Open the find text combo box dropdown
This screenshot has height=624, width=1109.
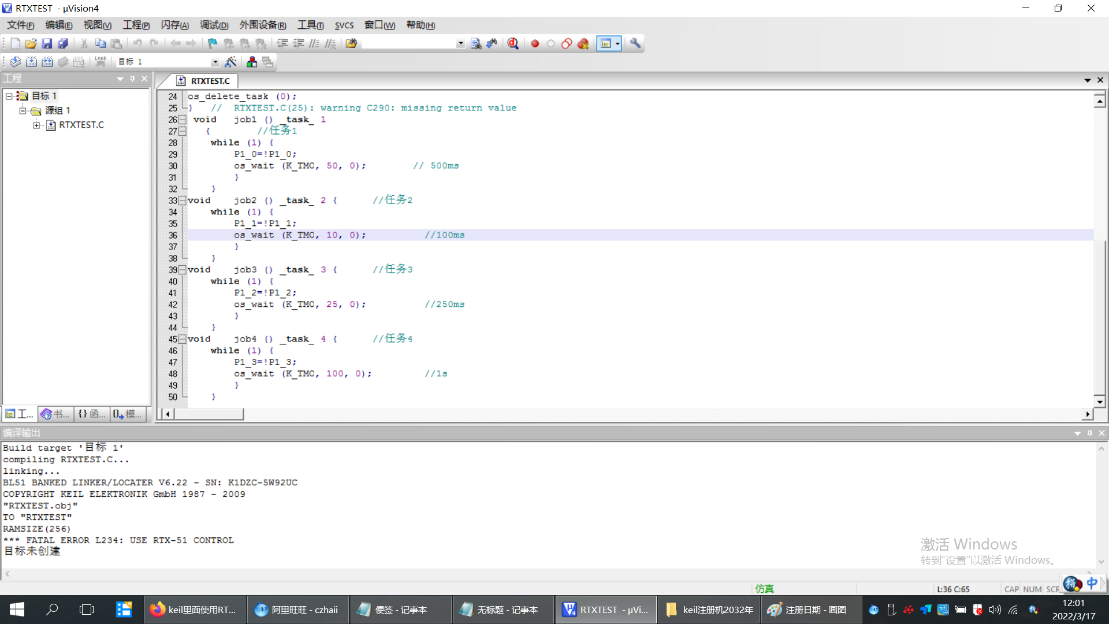point(460,43)
